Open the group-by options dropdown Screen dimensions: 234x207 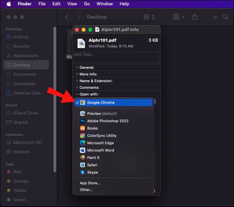tap(179, 17)
